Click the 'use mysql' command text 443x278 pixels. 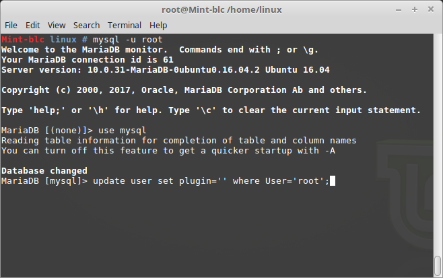click(x=123, y=130)
